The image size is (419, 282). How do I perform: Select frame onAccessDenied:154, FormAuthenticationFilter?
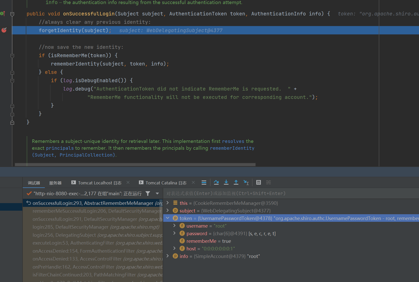[x=93, y=251]
